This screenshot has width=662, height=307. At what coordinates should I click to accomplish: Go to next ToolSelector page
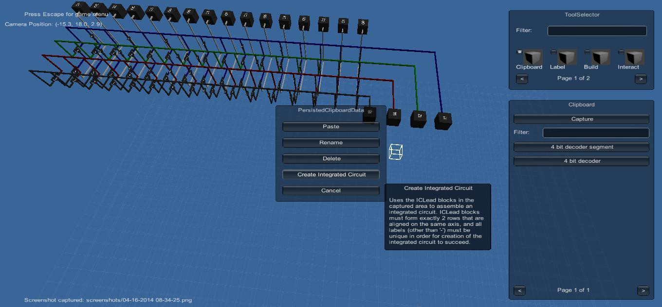click(641, 79)
